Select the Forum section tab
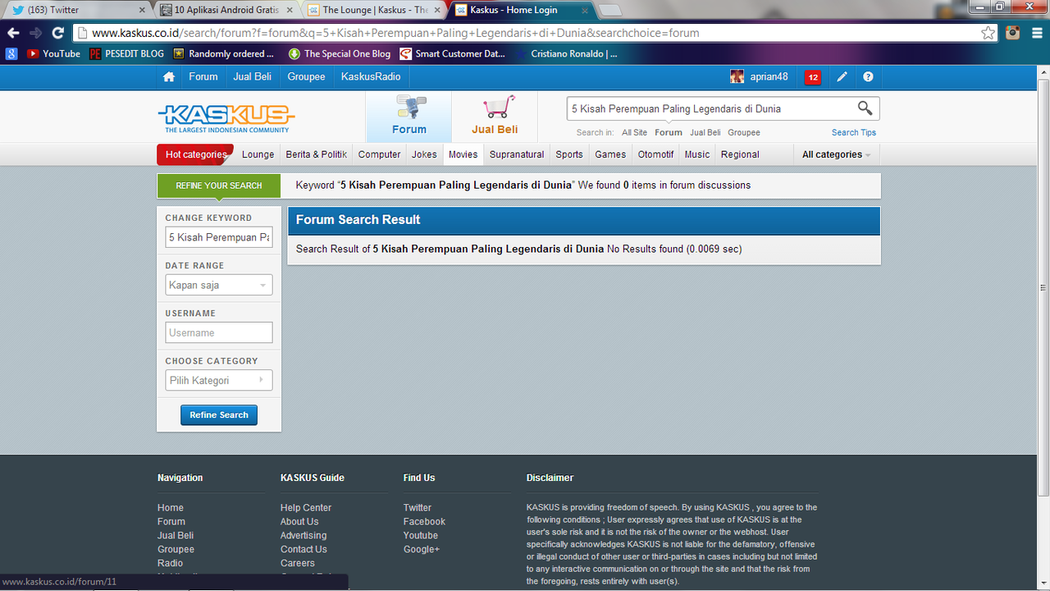 409,117
